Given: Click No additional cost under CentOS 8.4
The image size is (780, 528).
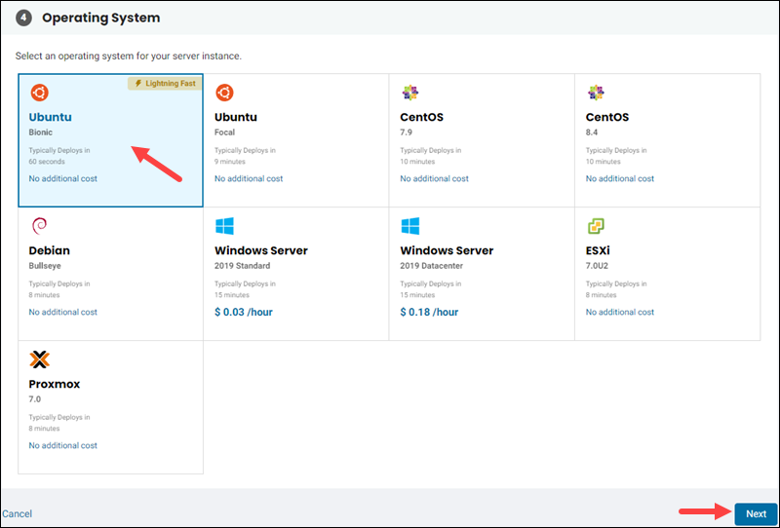Looking at the screenshot, I should click(x=620, y=178).
